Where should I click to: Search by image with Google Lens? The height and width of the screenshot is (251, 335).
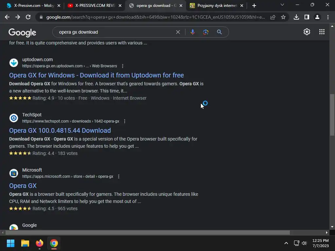[x=206, y=32]
